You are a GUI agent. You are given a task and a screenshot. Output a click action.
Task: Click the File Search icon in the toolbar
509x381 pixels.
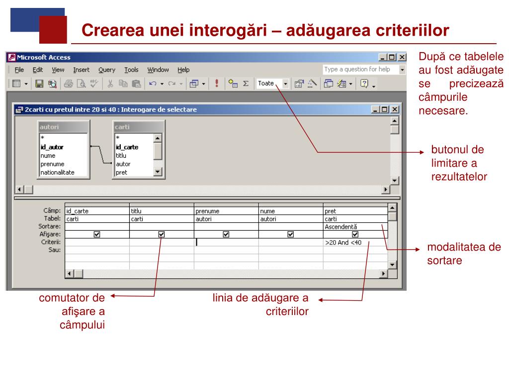[52, 83]
